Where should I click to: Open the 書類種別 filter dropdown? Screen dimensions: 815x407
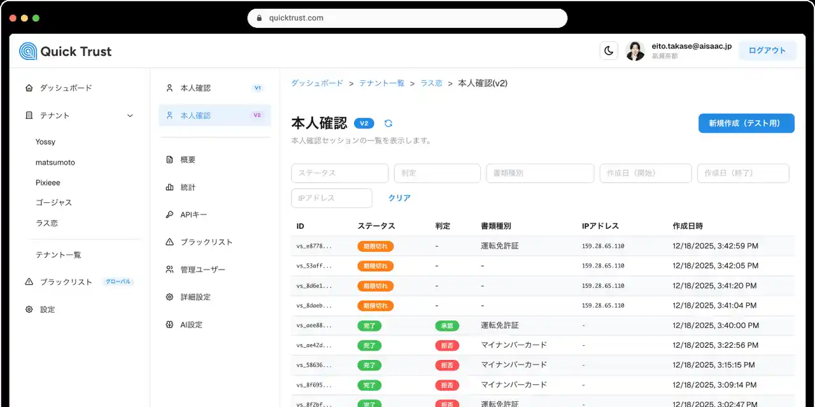(x=540, y=173)
